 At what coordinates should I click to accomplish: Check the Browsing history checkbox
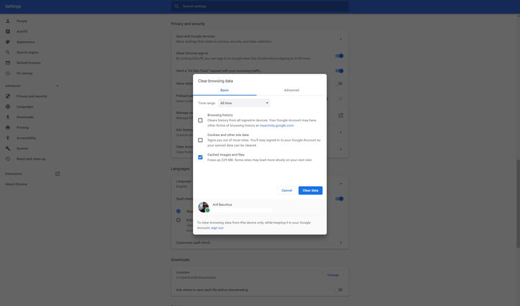click(200, 121)
